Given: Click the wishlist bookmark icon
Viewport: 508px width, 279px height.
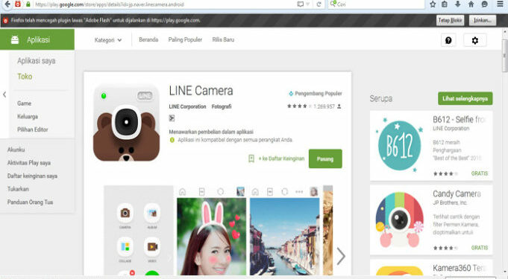Looking at the screenshot, I should coord(251,158).
